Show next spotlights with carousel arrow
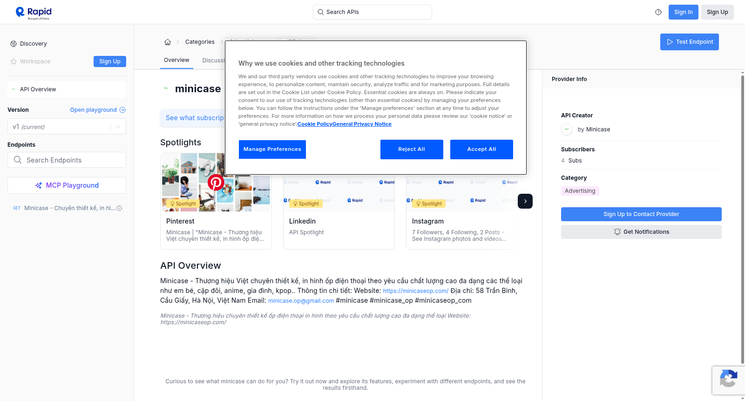Screen dimensions: 745x401 (525, 201)
